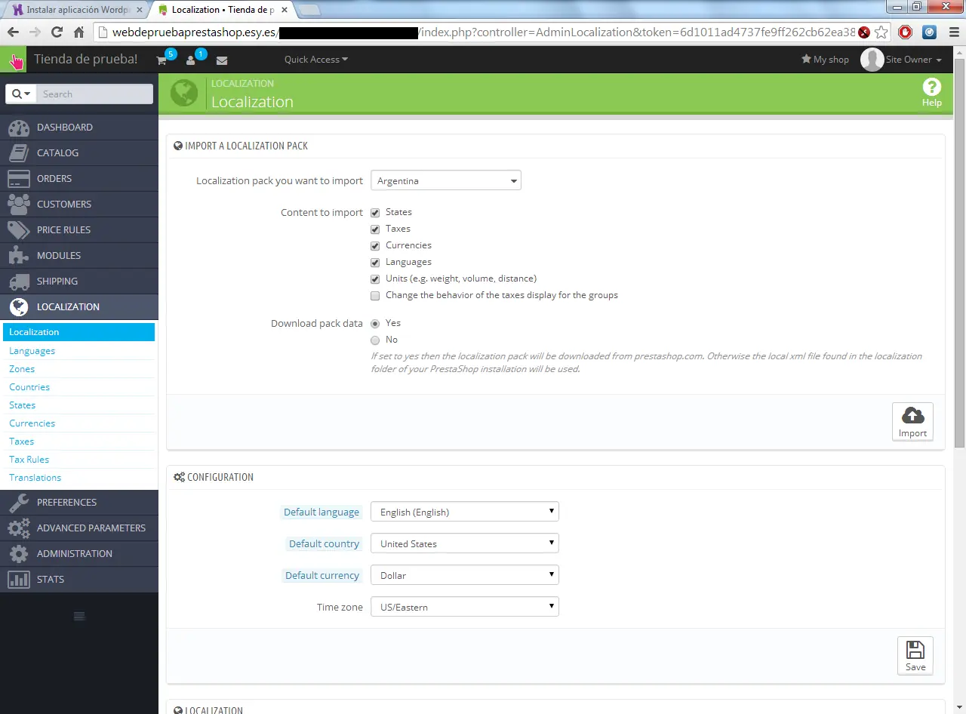This screenshot has width=966, height=714.
Task: Click the Administration gear icon
Action: coord(18,554)
